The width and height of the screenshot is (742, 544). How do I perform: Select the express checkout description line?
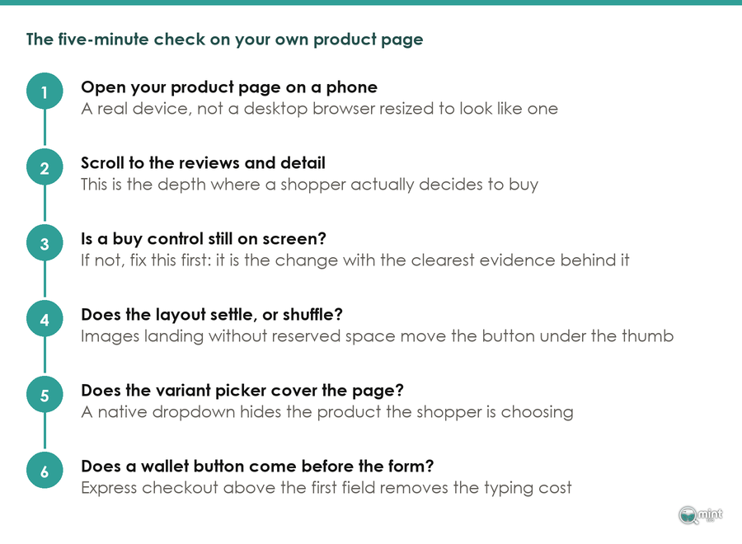tap(326, 488)
